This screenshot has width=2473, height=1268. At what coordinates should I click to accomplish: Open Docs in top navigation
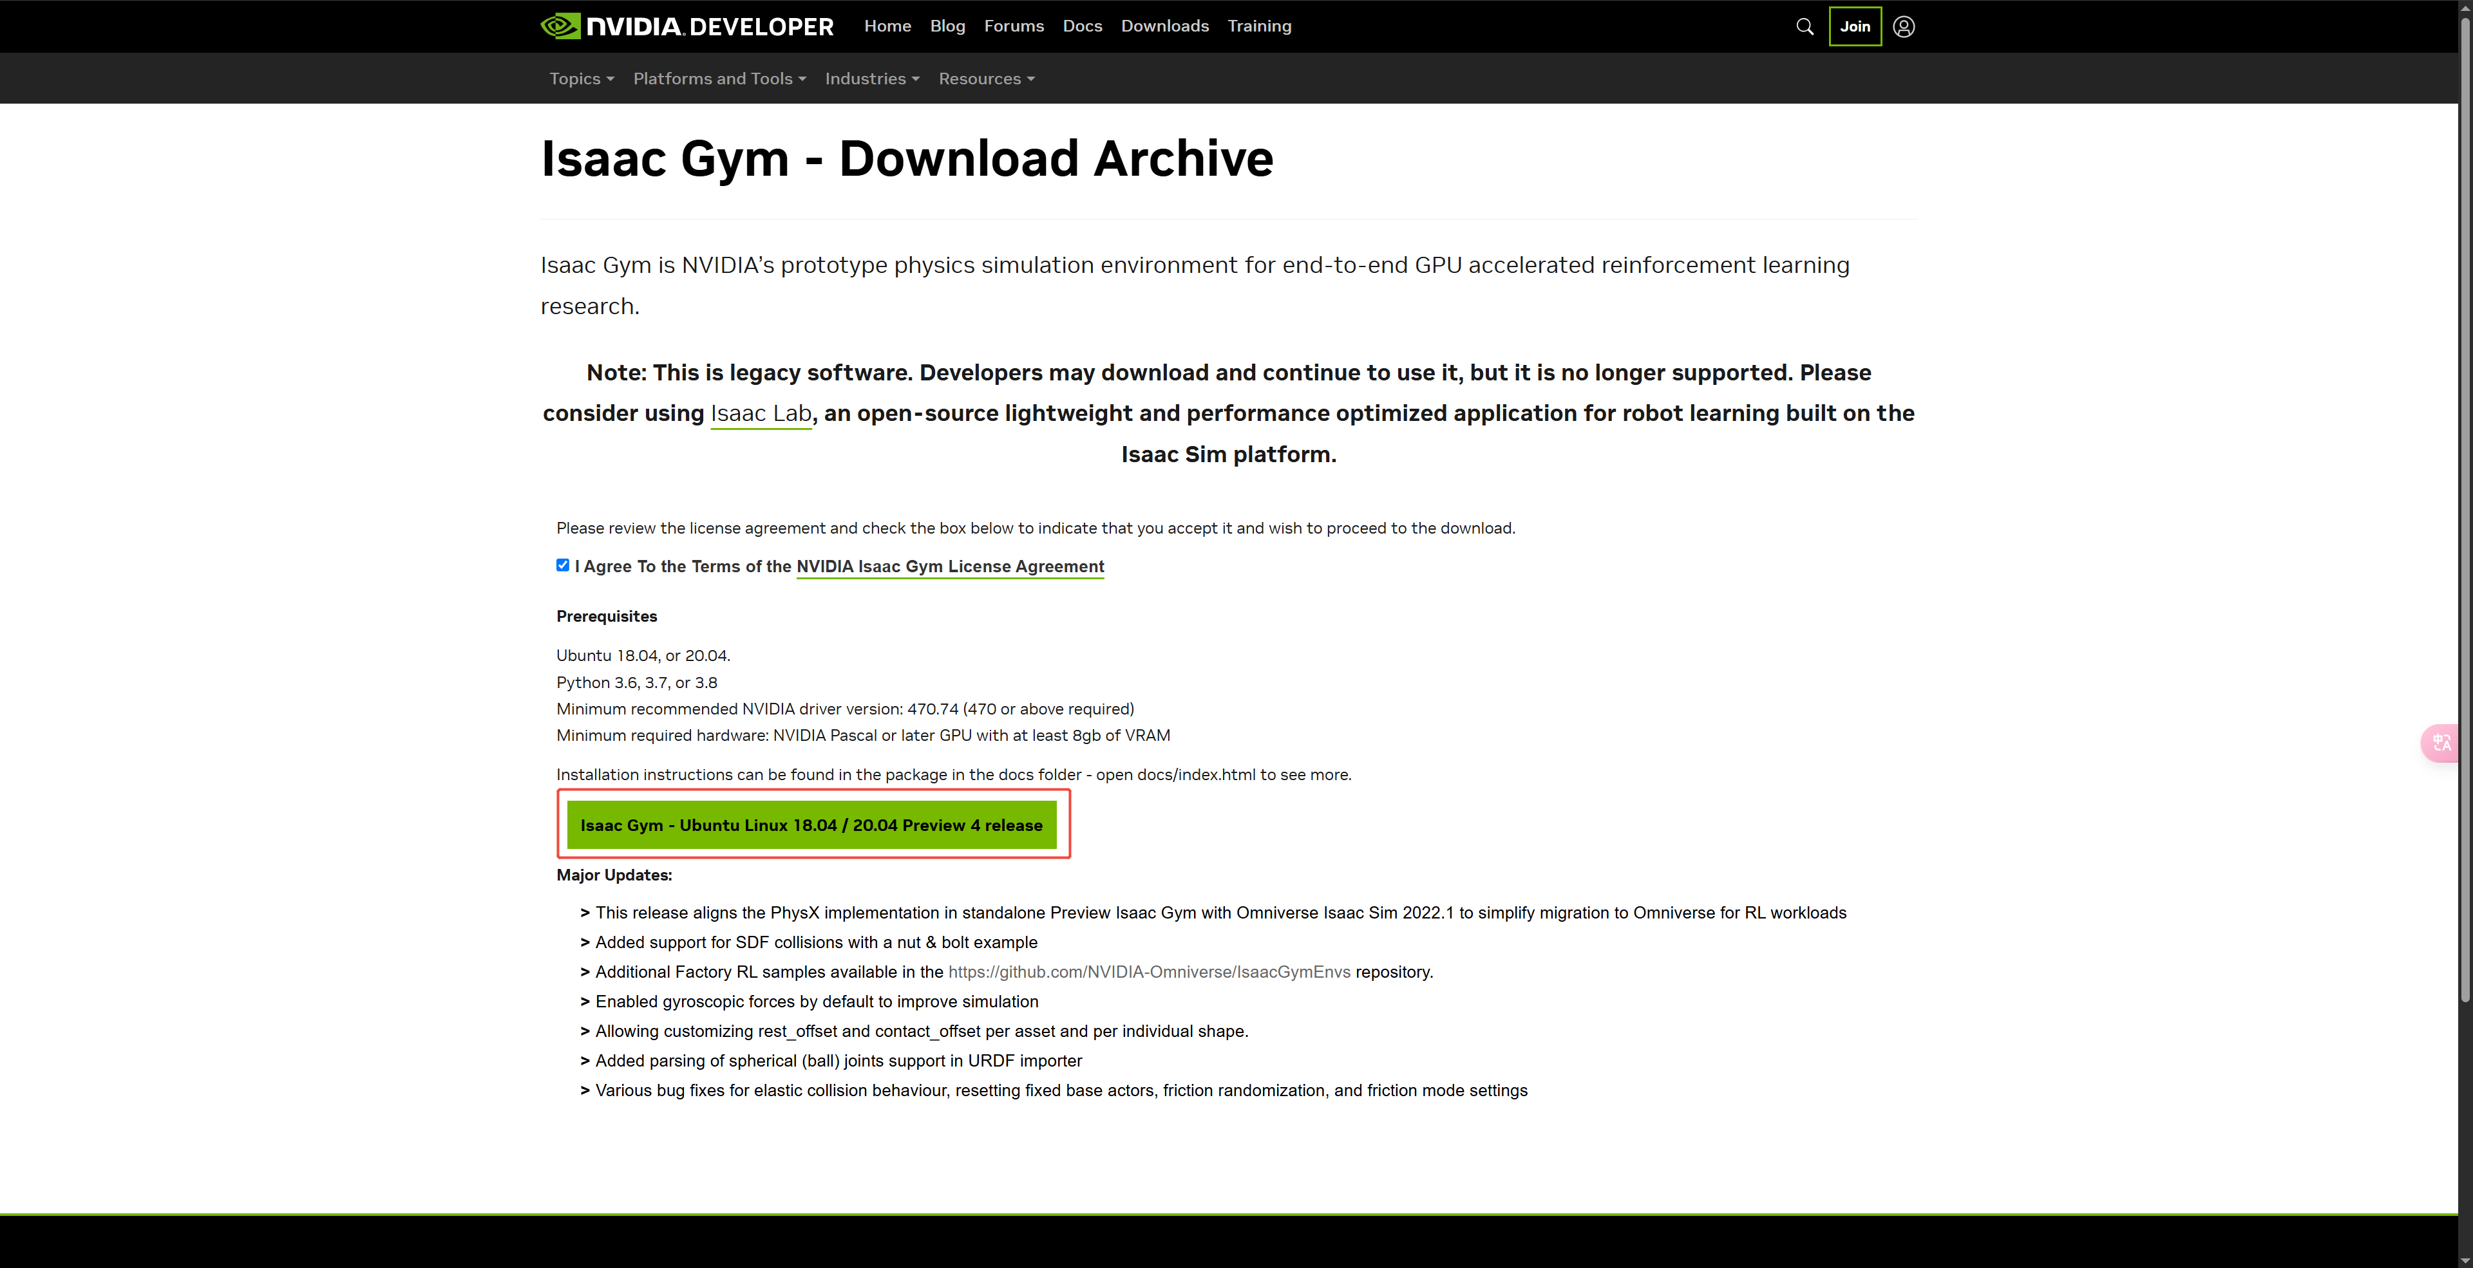click(1082, 26)
